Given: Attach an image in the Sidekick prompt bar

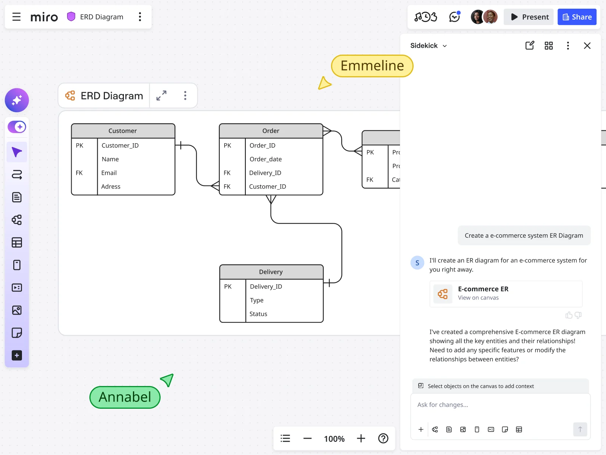Looking at the screenshot, I should coord(462,430).
